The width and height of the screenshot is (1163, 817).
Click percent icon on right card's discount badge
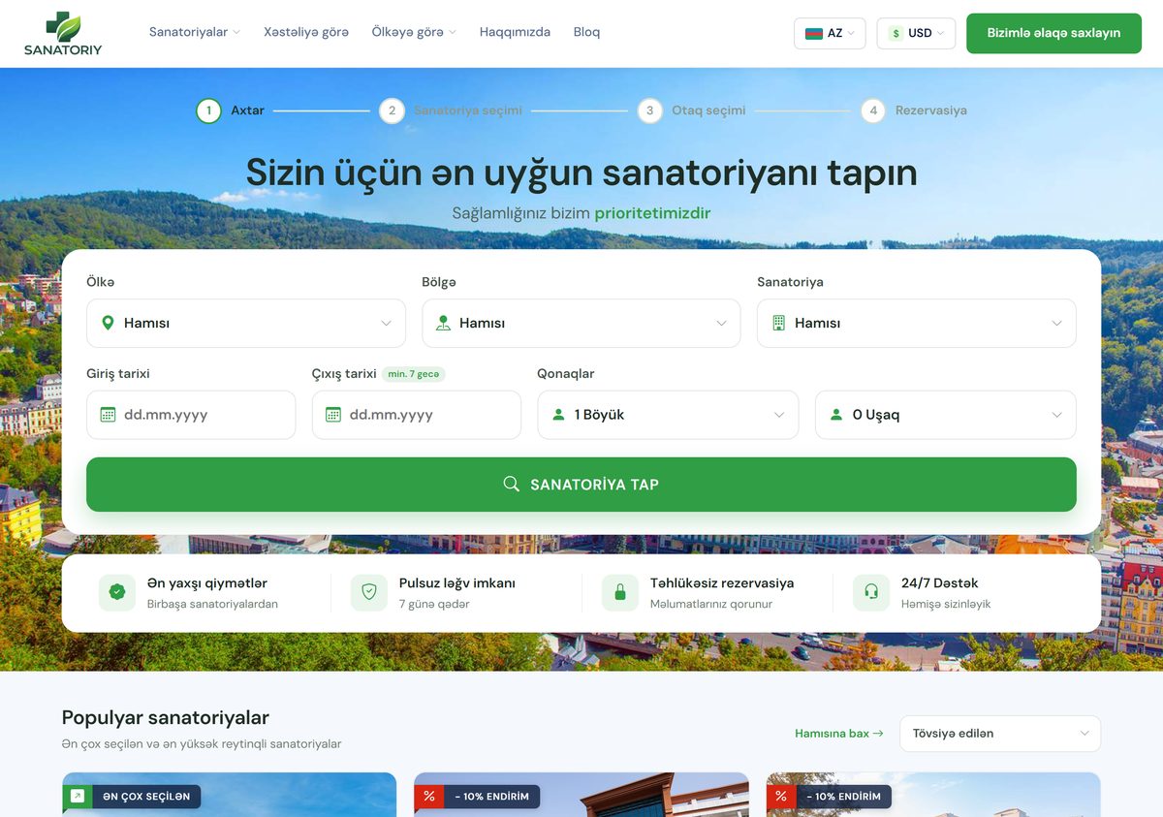click(x=781, y=797)
